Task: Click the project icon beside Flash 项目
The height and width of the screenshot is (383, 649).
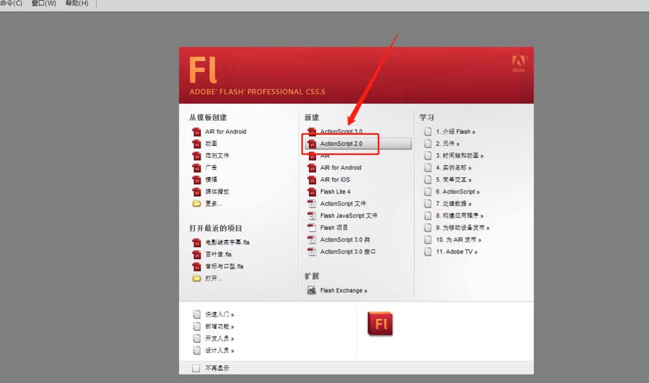Action: tap(312, 228)
